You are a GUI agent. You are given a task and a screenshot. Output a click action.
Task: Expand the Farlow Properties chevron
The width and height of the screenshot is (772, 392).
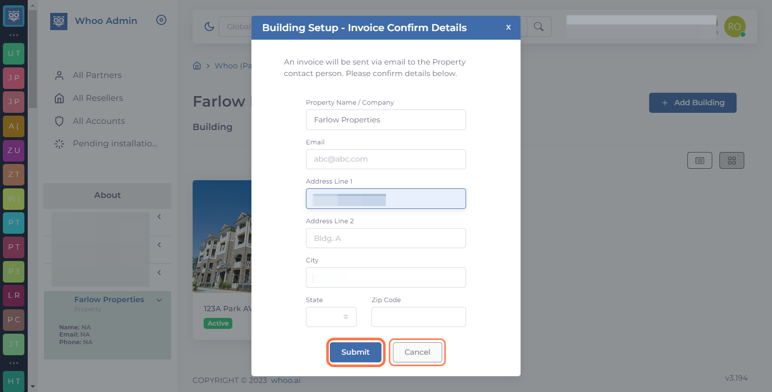[159, 300]
